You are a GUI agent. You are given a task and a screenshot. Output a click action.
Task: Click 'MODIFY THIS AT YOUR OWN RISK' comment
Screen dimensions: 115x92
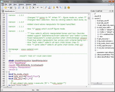coord(36,56)
